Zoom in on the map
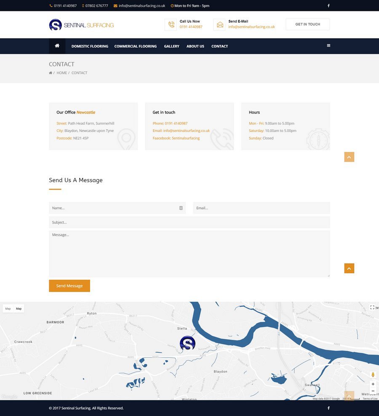The height and width of the screenshot is (416, 379). tap(373, 384)
